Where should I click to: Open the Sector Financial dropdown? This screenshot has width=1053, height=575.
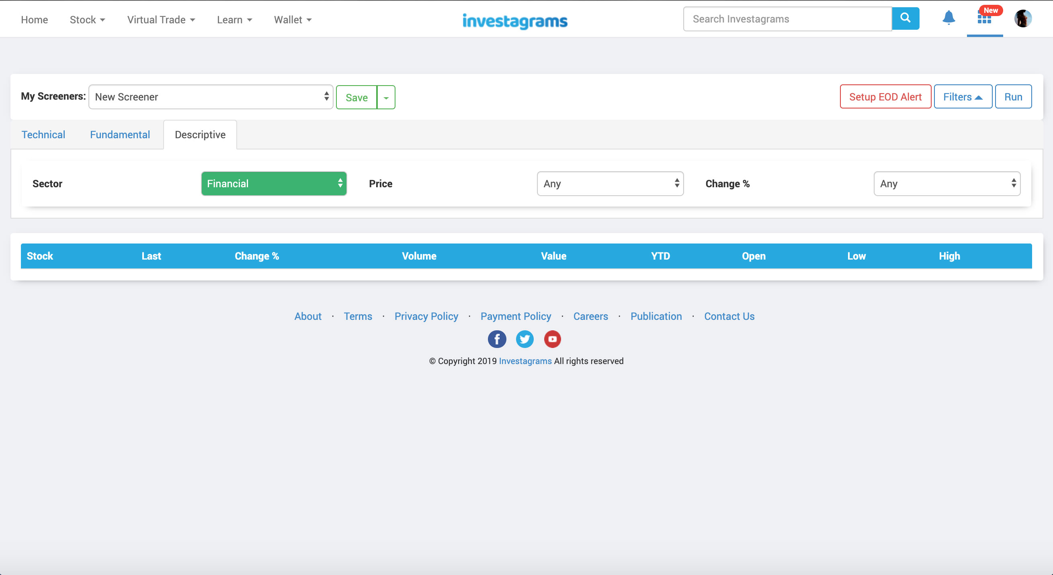pos(274,184)
